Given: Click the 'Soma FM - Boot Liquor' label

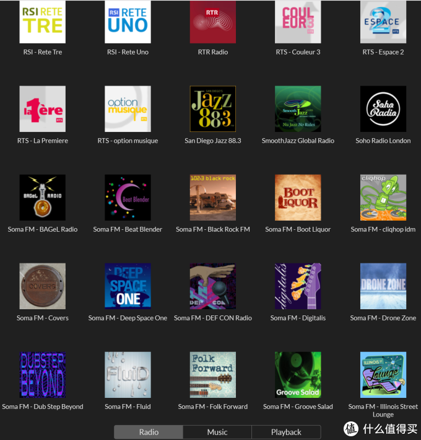Looking at the screenshot, I should 298,229.
